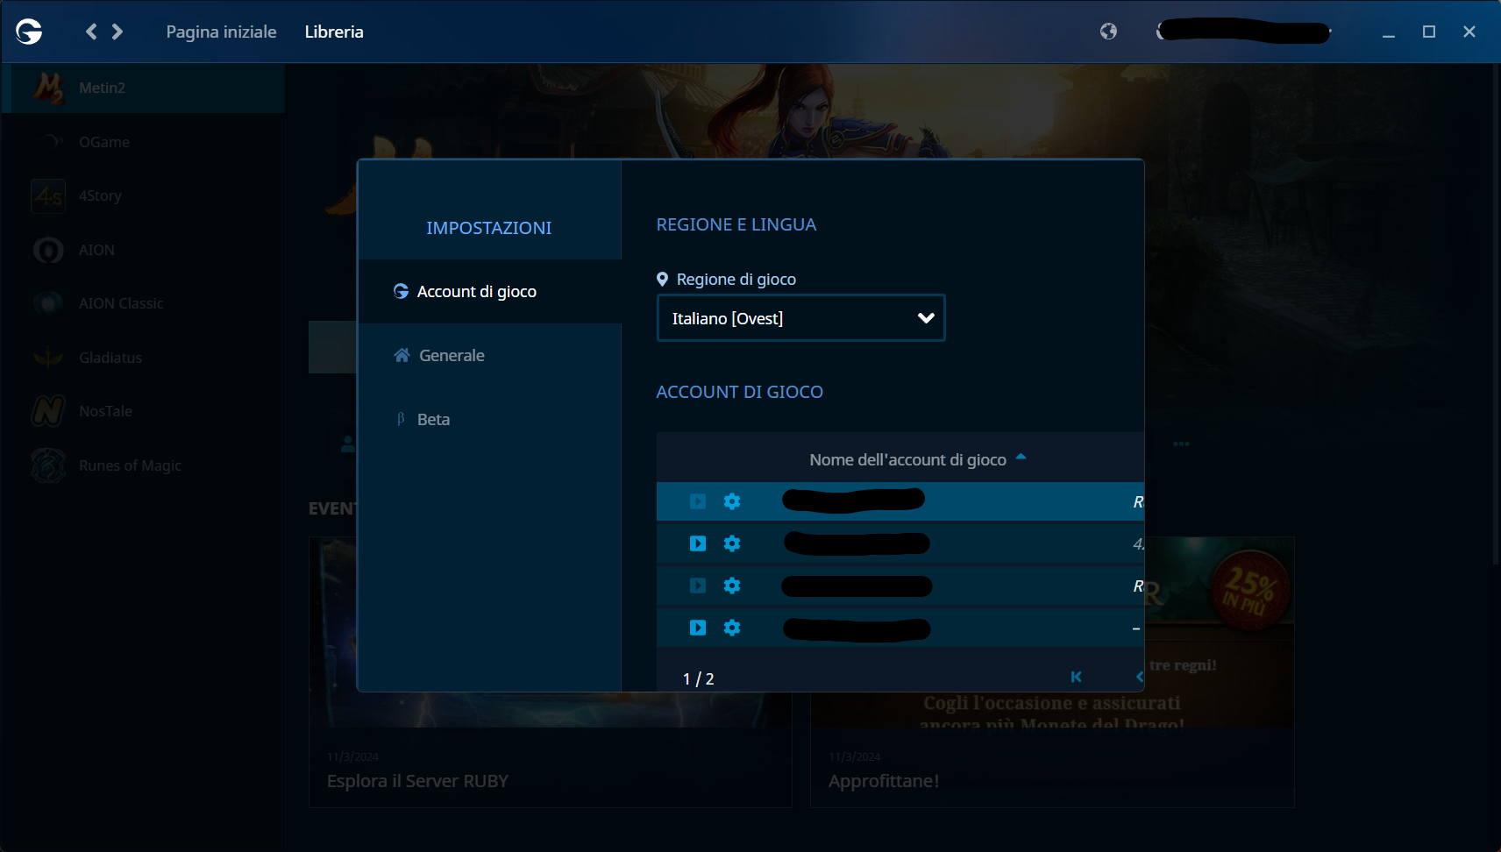Viewport: 1501px width, 852px height.
Task: Click the Gameforge logo in the title bar
Action: pos(29,32)
